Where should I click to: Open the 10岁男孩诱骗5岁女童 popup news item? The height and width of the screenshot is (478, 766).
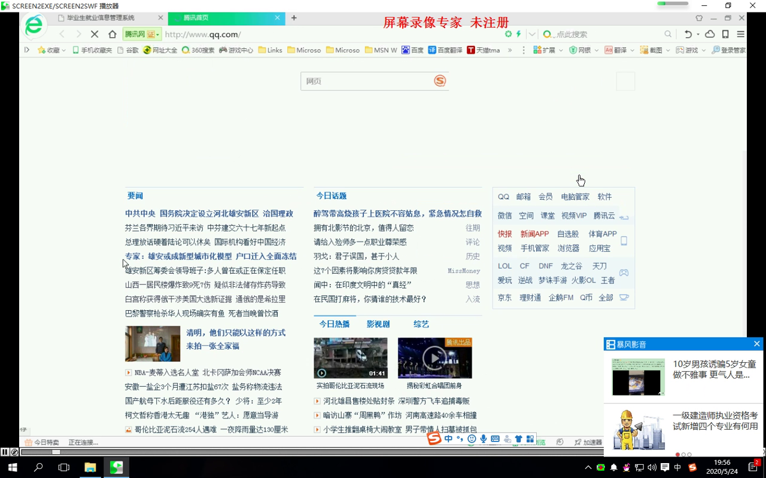[x=684, y=376]
